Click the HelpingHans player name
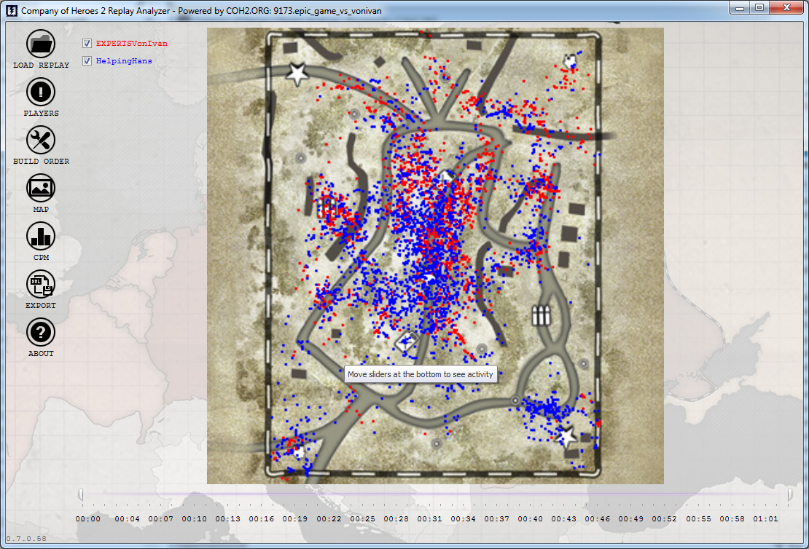This screenshot has width=809, height=549. pyautogui.click(x=125, y=61)
